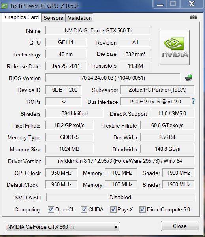Switch to the Validation tab

click(x=79, y=18)
